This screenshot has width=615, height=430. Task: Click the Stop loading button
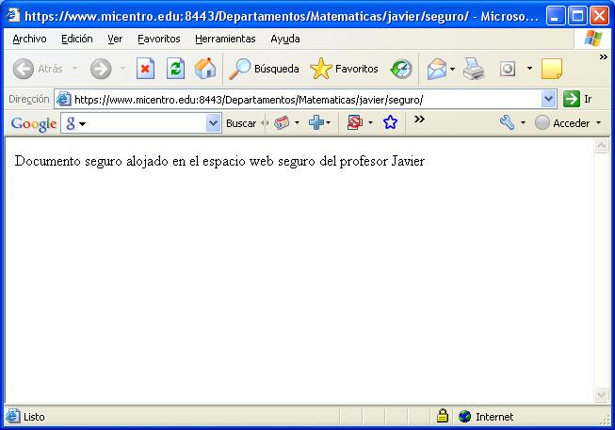(145, 69)
